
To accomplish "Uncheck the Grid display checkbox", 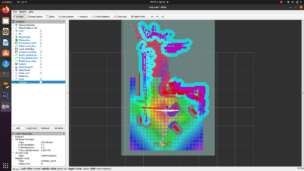I will tap(41, 31).
